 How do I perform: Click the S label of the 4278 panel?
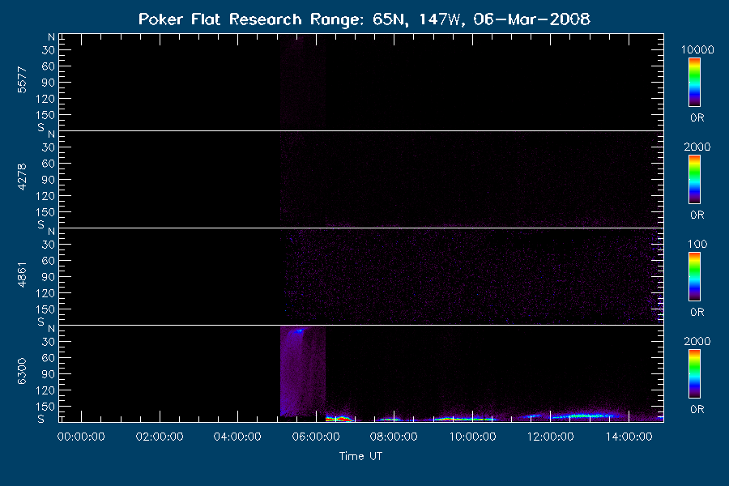click(x=41, y=224)
